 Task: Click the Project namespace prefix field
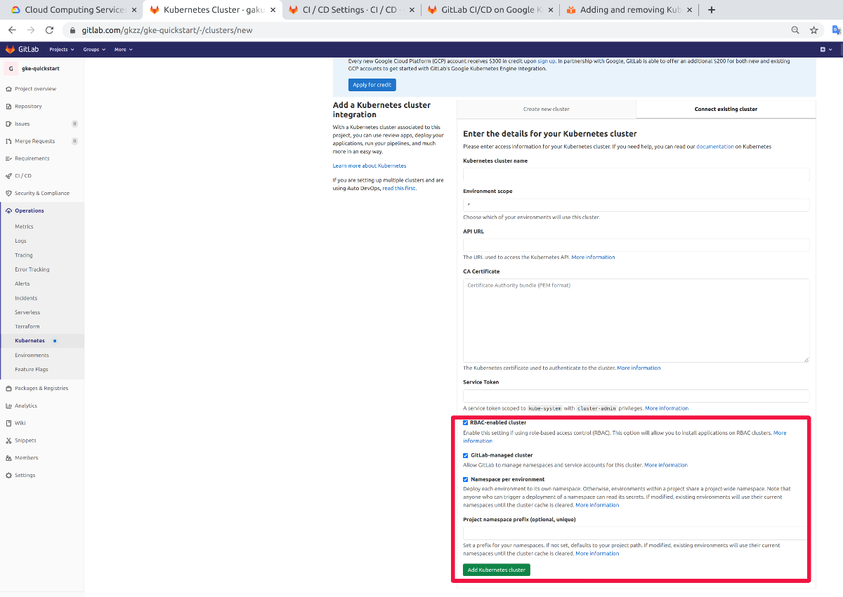pos(636,533)
